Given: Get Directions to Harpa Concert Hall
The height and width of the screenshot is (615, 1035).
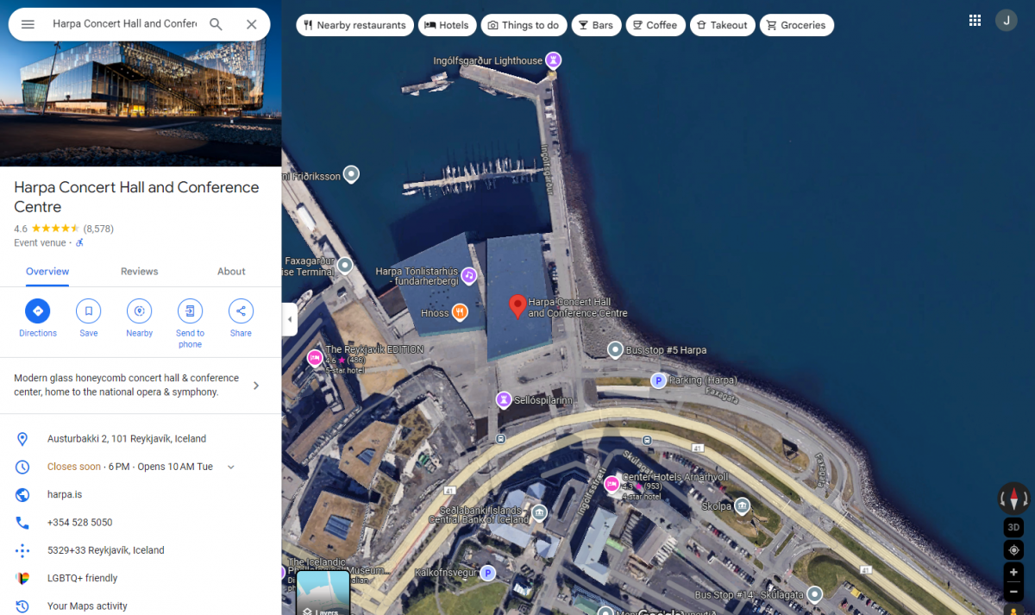Looking at the screenshot, I should [38, 311].
